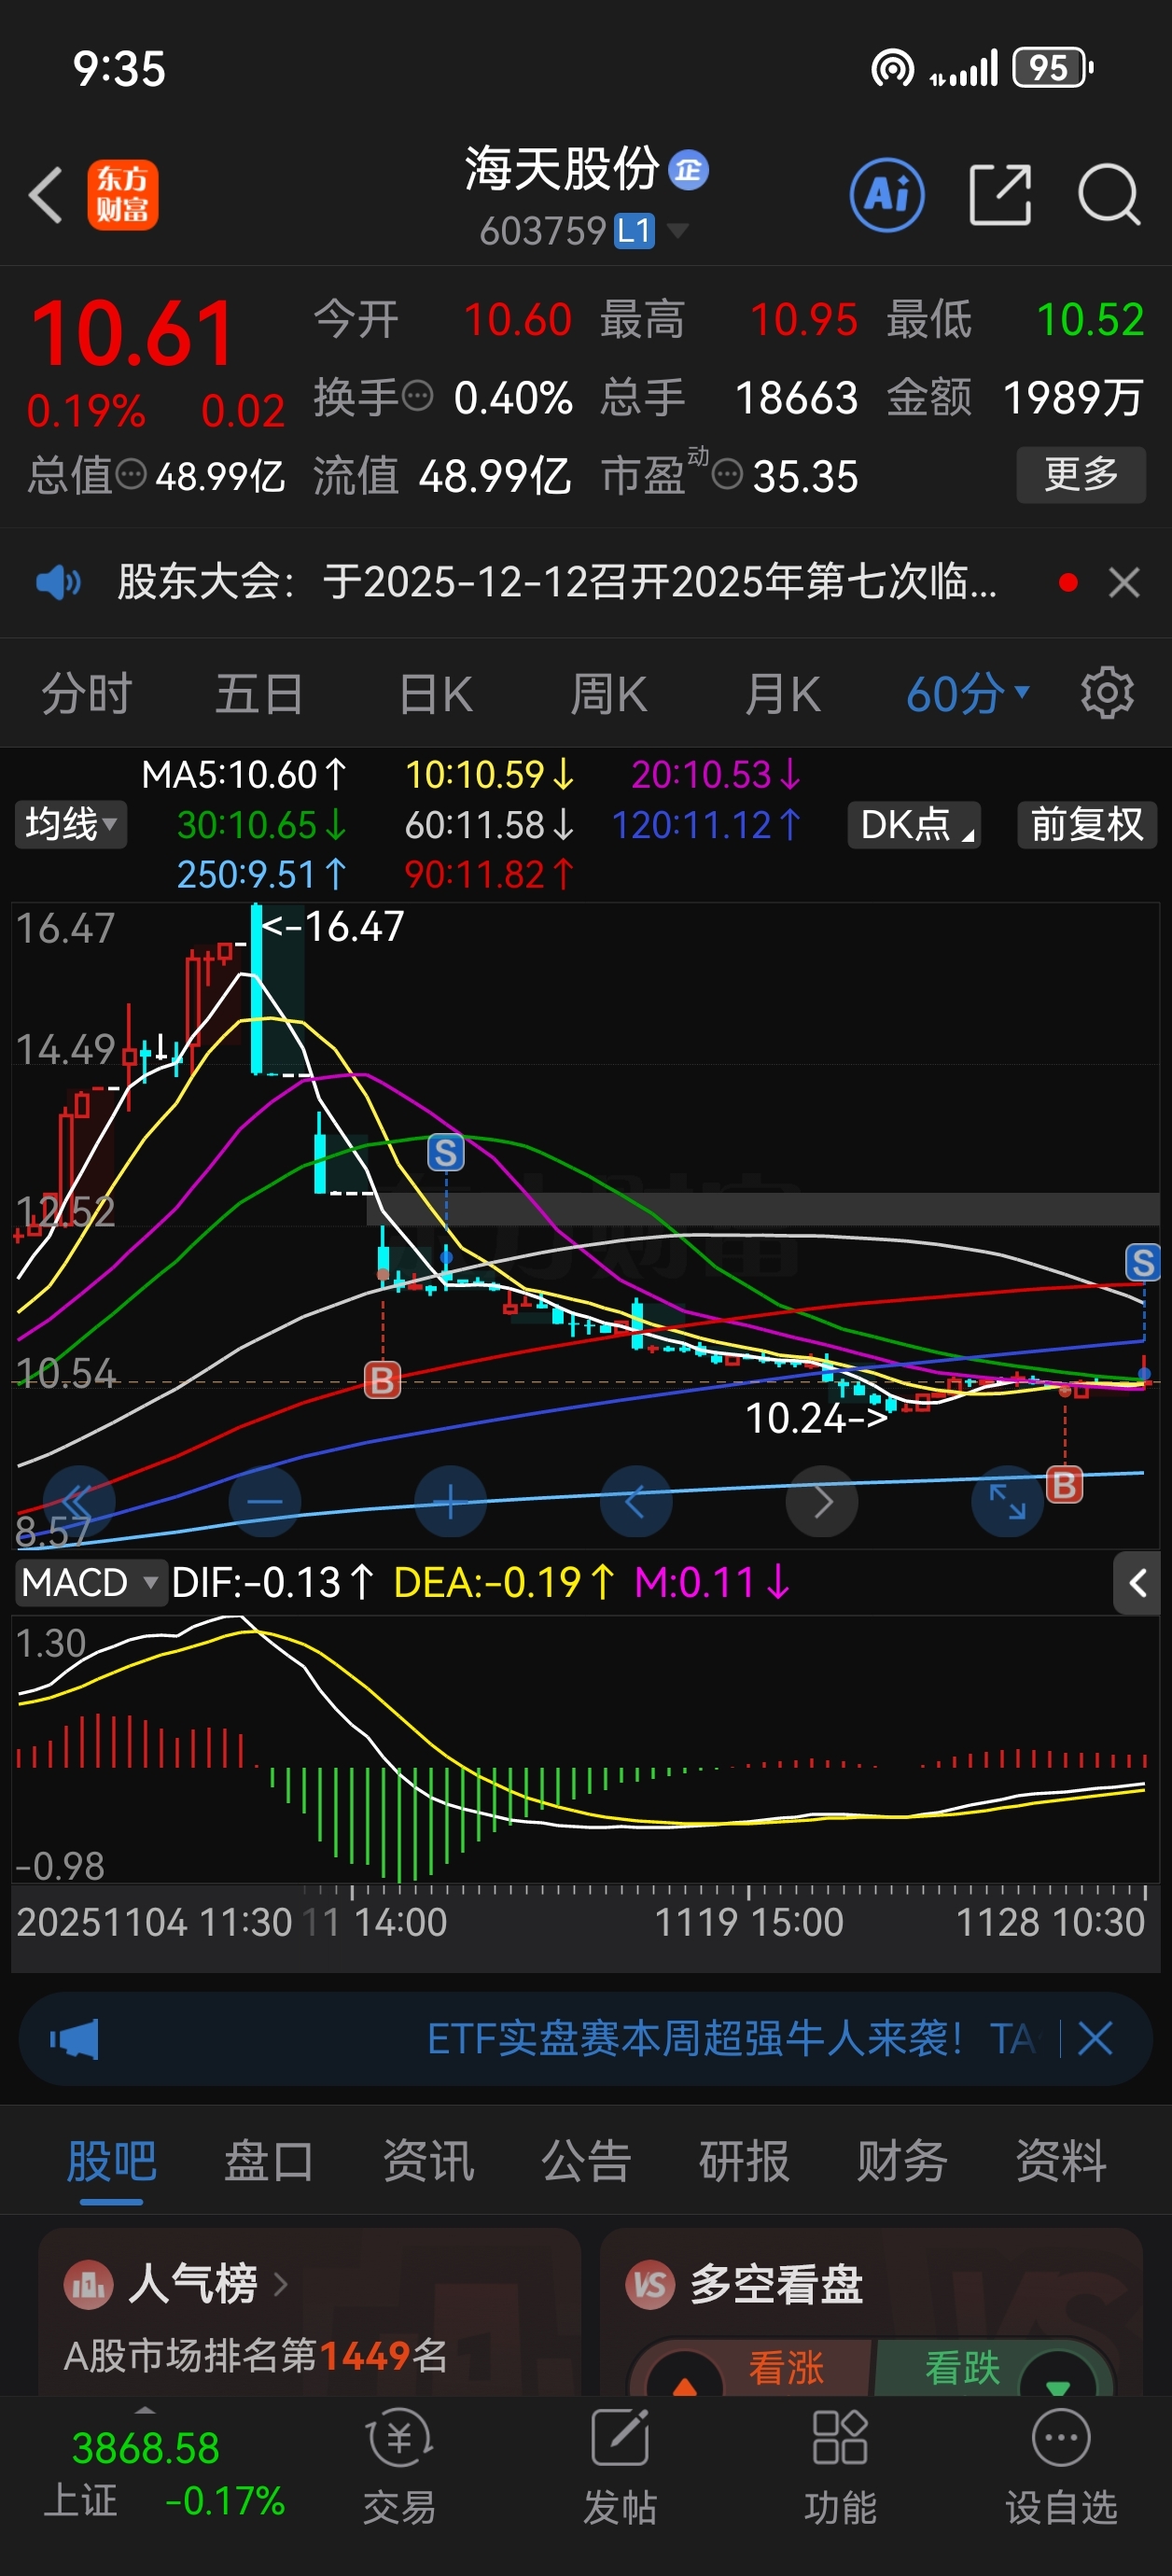This screenshot has width=1172, height=2576.
Task: Expand the 60分 period dropdown
Action: (967, 693)
